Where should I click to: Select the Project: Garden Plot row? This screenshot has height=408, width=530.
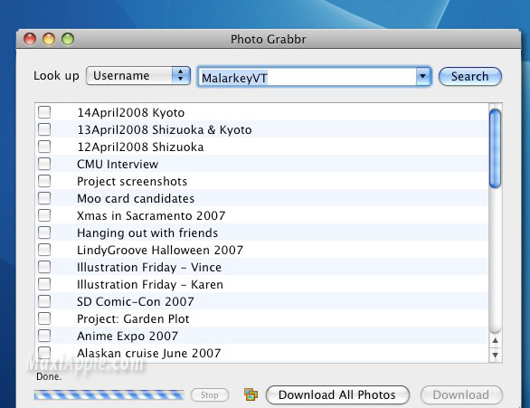click(x=261, y=318)
